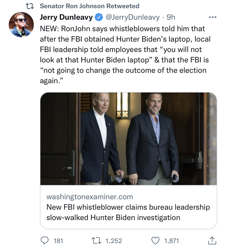Open the 'New FBI whistleblower claims' headline
The height and width of the screenshot is (251, 226).
(128, 212)
